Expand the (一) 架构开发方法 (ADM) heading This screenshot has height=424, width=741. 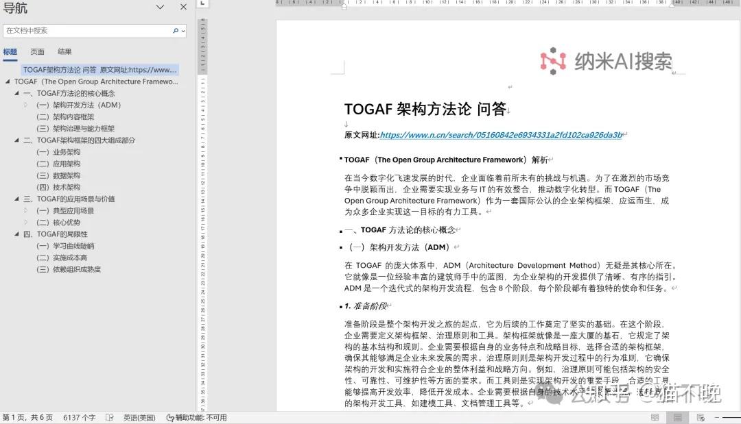(26, 105)
